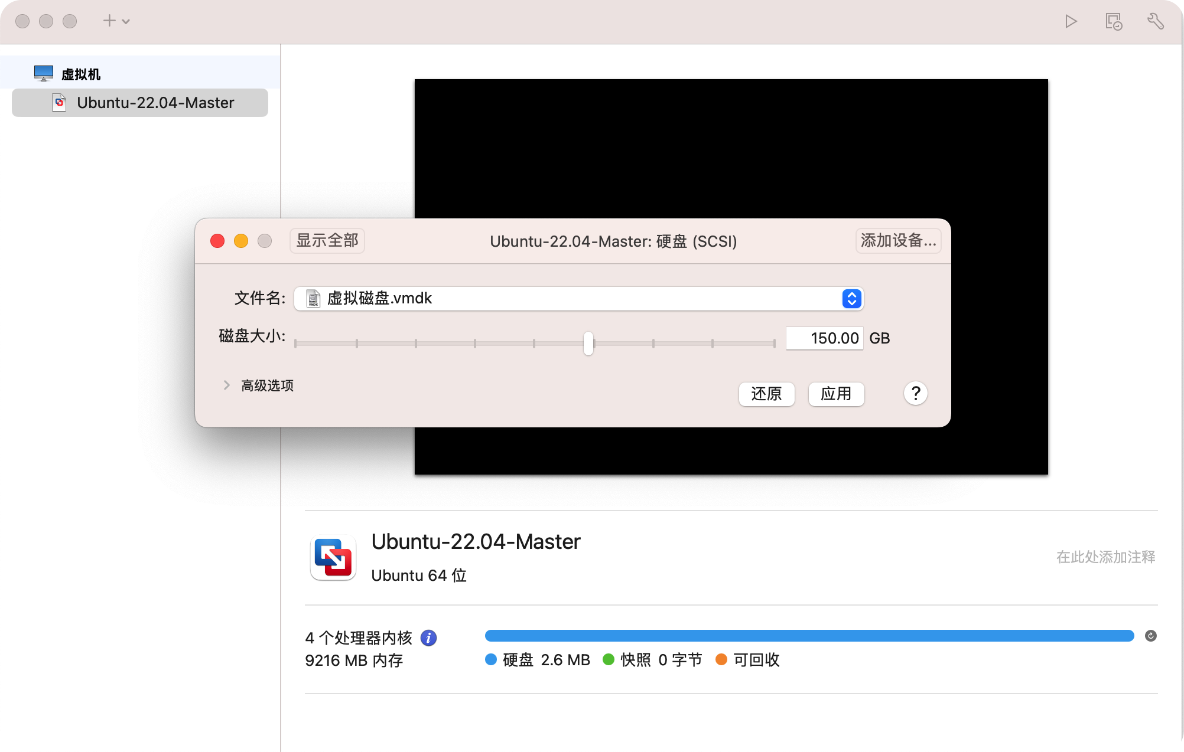Click the VMware Fusion logo in VM summary
Viewport: 1184px width, 752px height.
click(x=332, y=557)
